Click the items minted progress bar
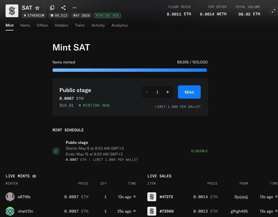This screenshot has width=278, height=217. [130, 70]
